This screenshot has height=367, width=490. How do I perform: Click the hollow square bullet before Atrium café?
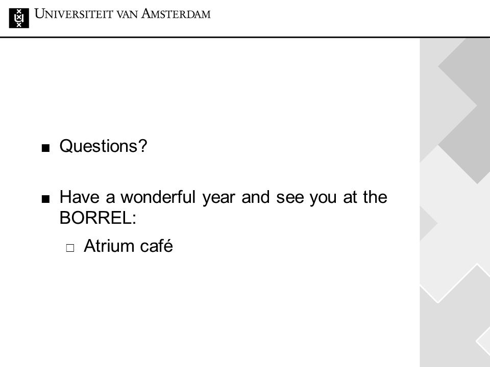tap(70, 248)
